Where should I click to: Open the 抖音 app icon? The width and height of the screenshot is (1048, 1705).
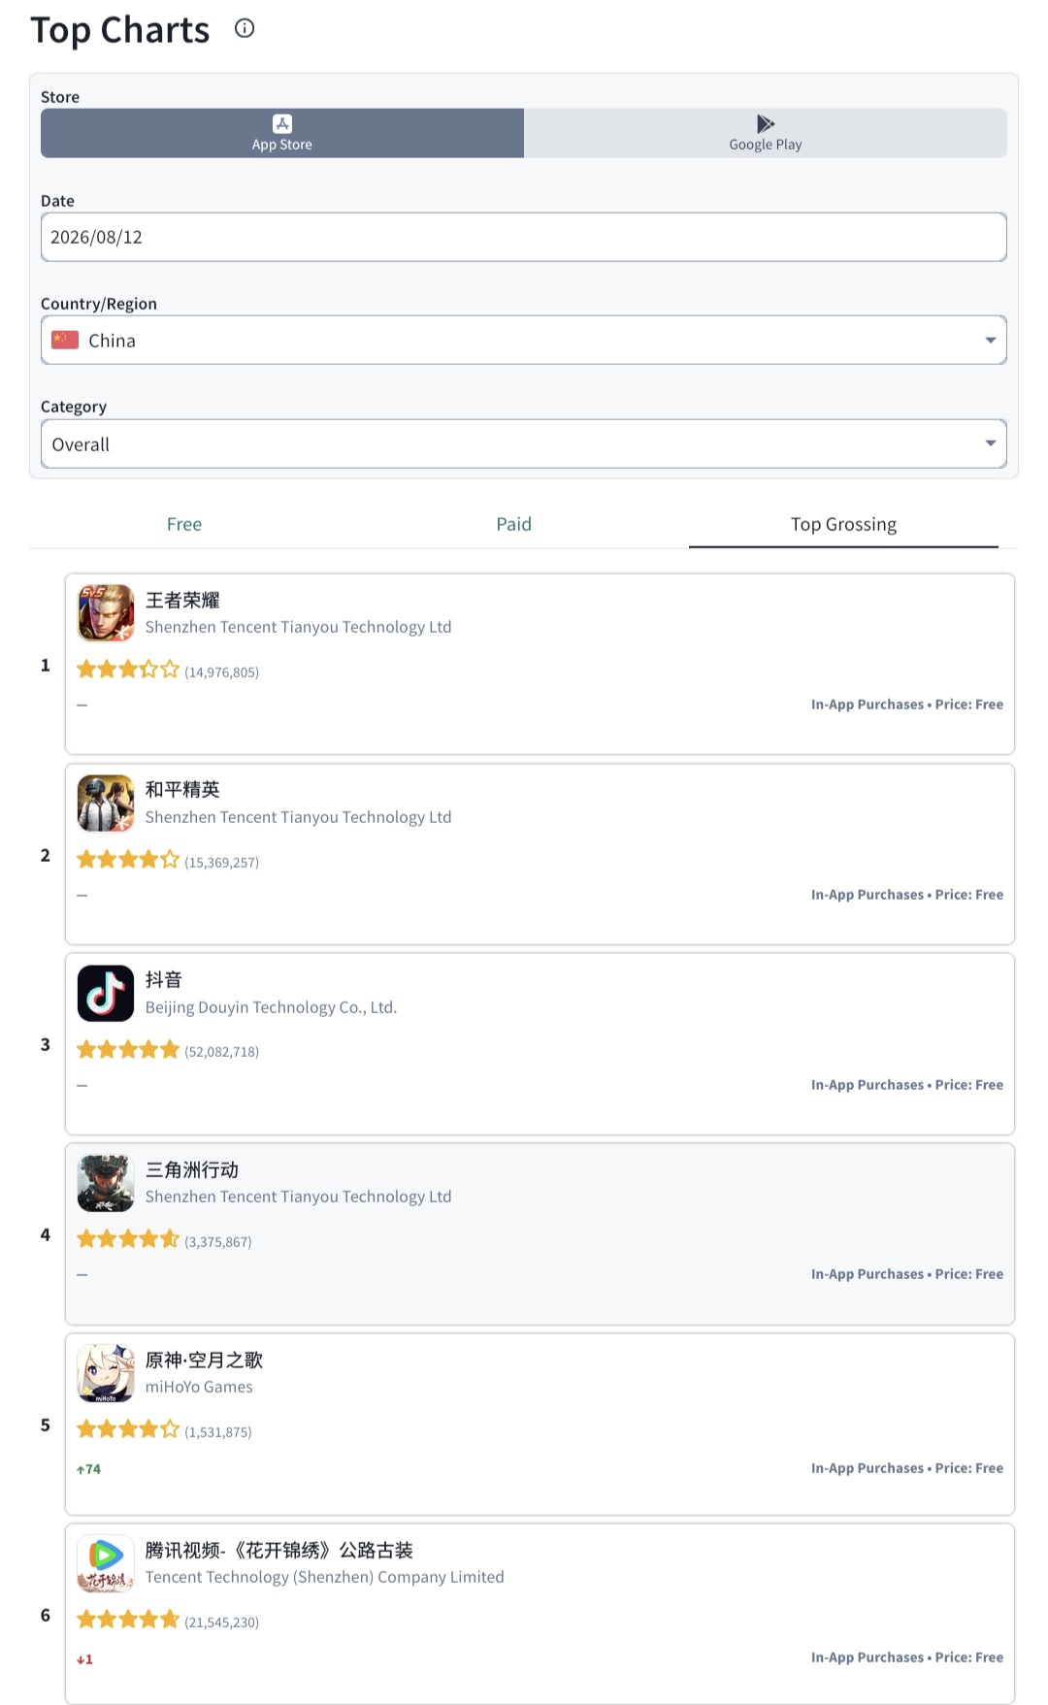coord(106,993)
